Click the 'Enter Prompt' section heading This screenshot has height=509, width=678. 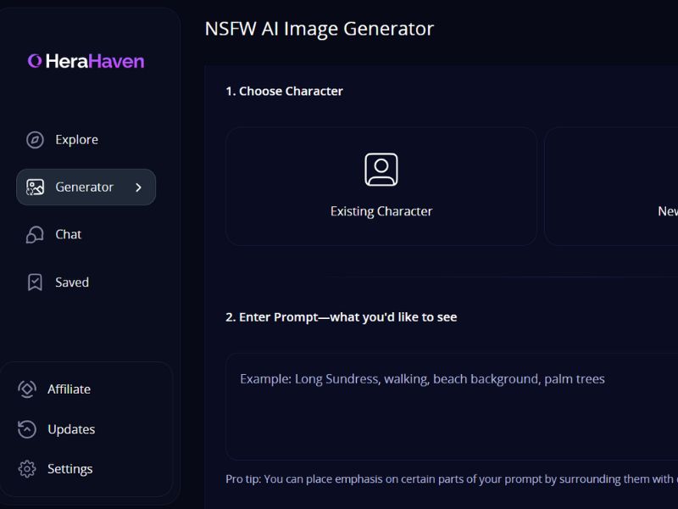(x=342, y=317)
